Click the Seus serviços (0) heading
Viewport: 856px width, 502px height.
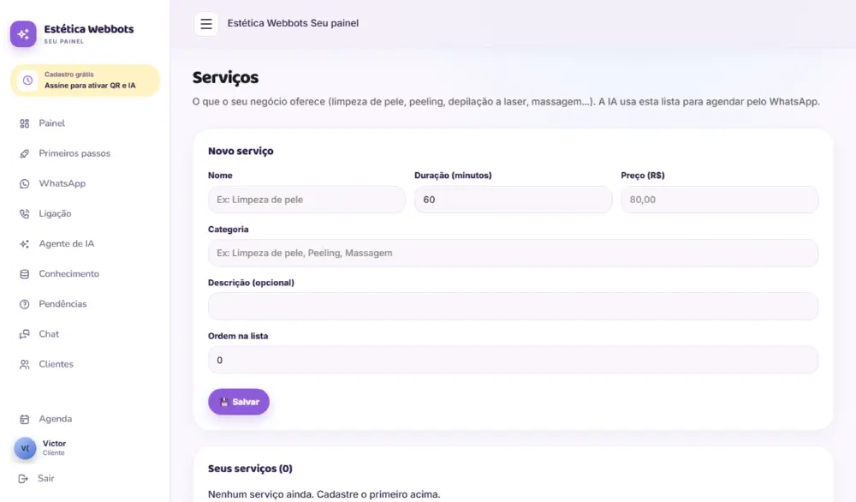[x=250, y=469]
